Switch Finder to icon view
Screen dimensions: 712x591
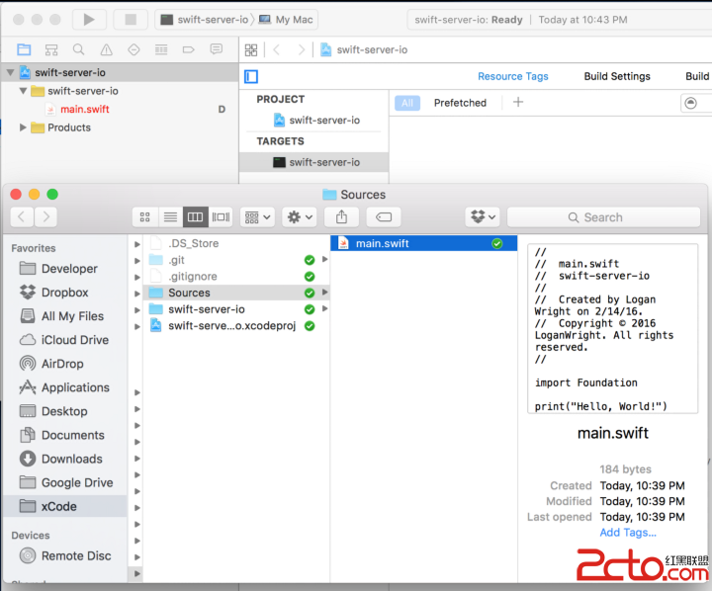[x=144, y=217]
